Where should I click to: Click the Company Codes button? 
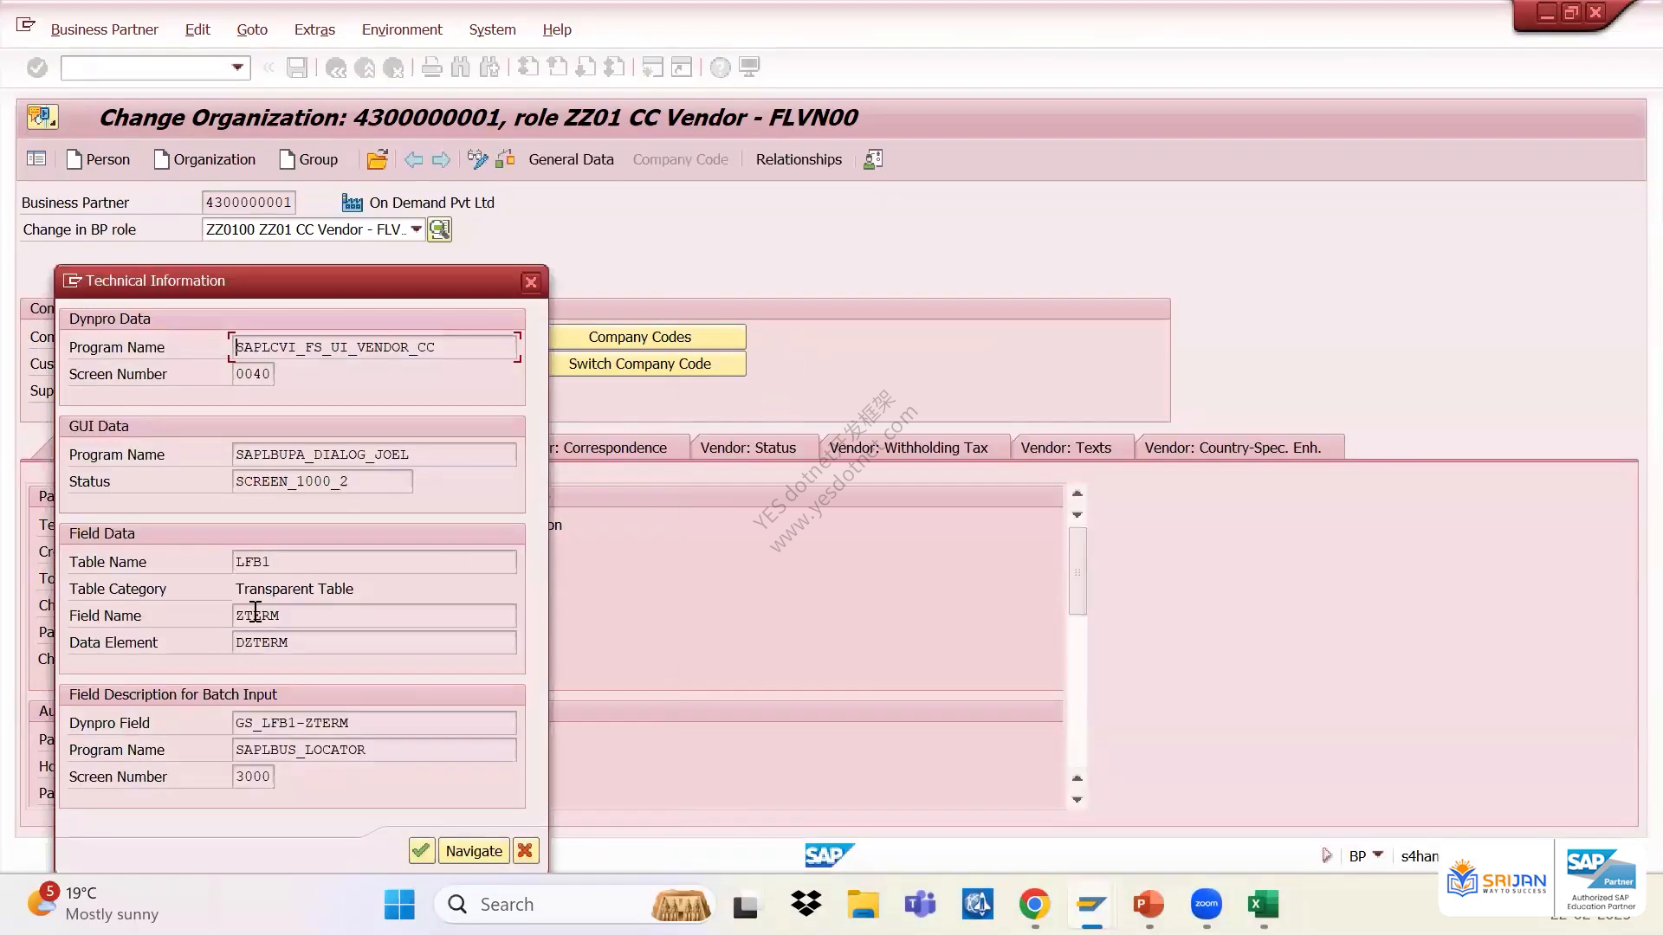[640, 337]
